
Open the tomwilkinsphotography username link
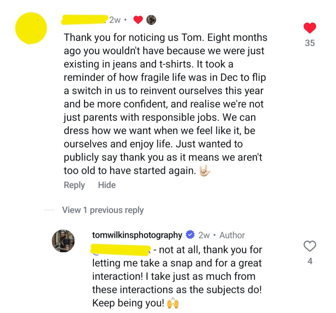[137, 235]
